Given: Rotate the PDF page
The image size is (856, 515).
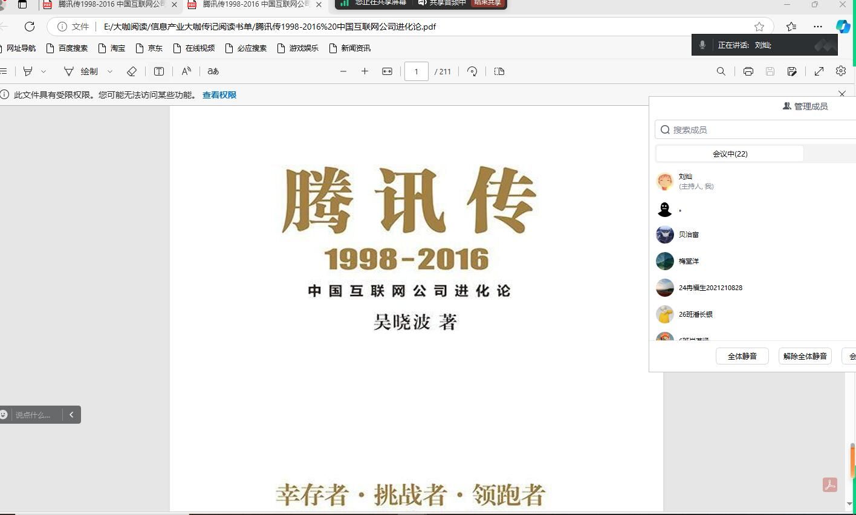Looking at the screenshot, I should 472,71.
